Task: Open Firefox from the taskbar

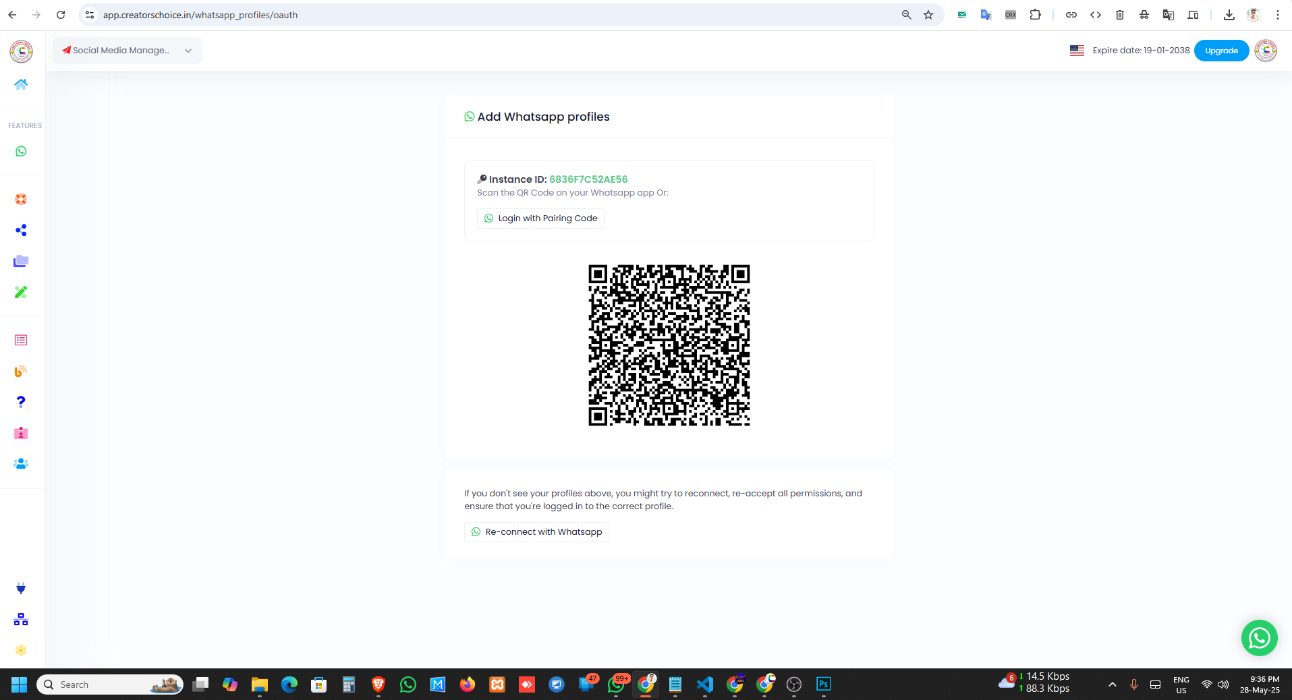Action: tap(467, 684)
